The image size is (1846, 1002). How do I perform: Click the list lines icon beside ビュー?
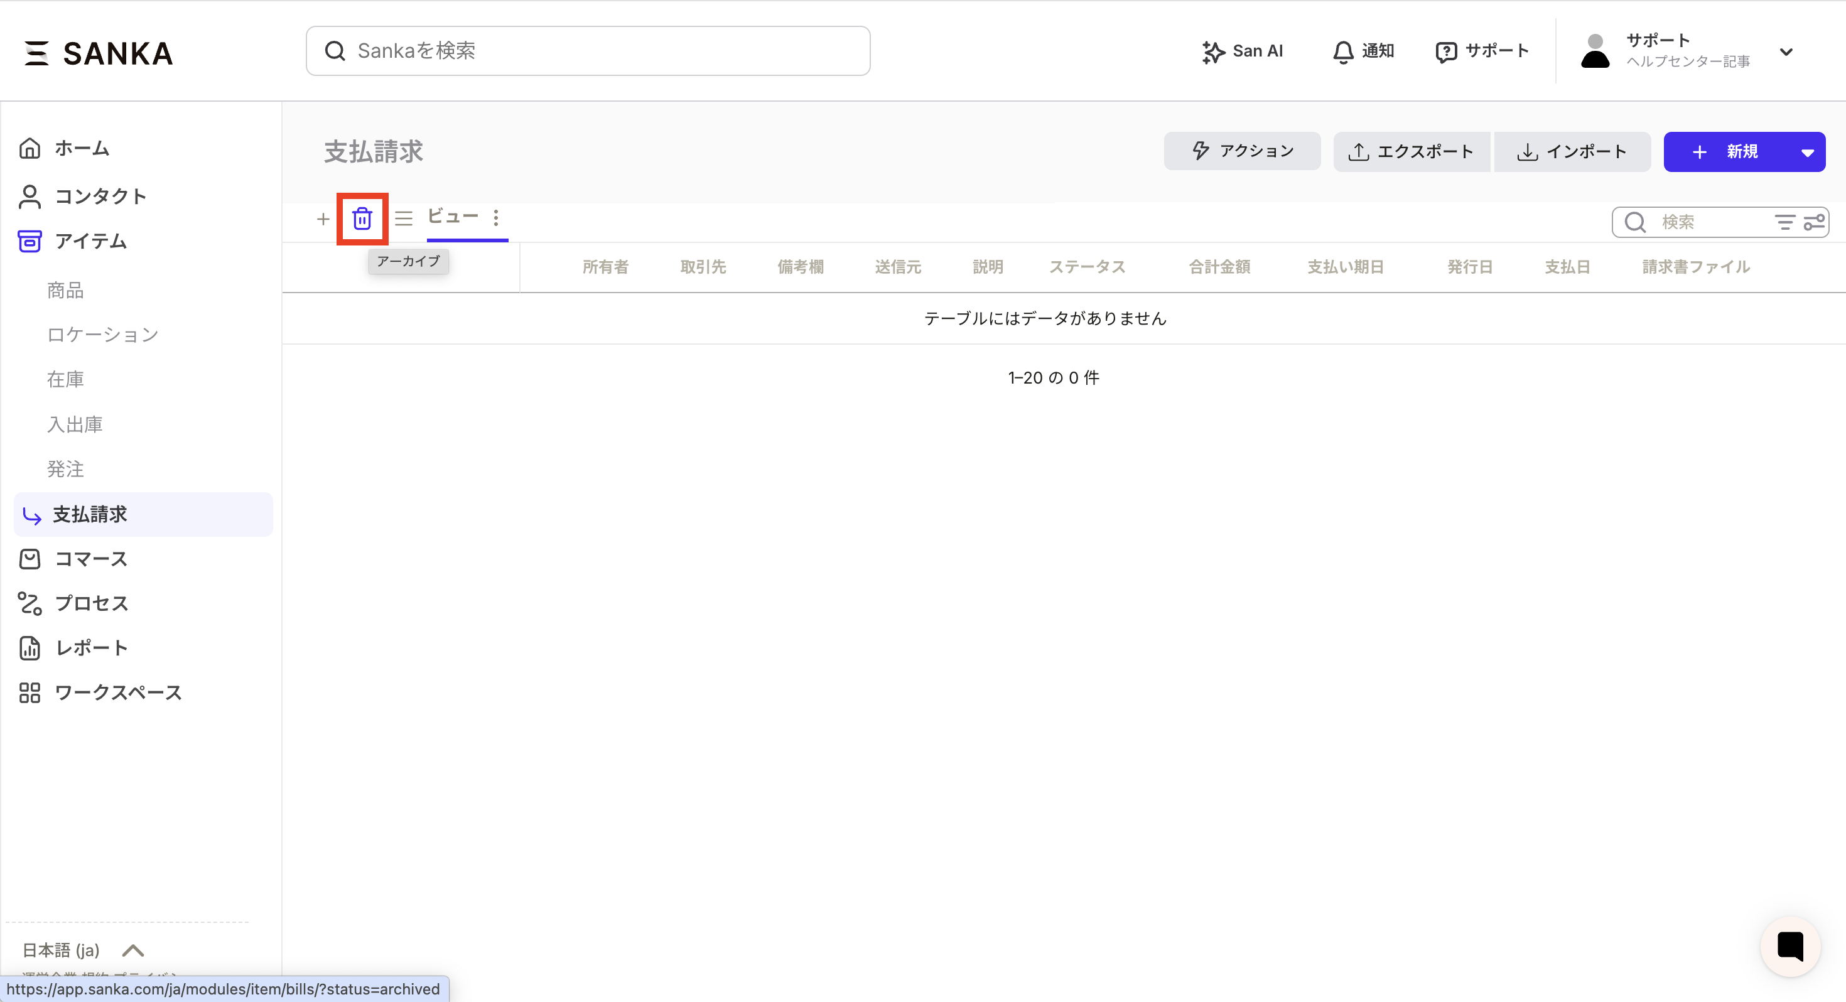click(x=404, y=218)
